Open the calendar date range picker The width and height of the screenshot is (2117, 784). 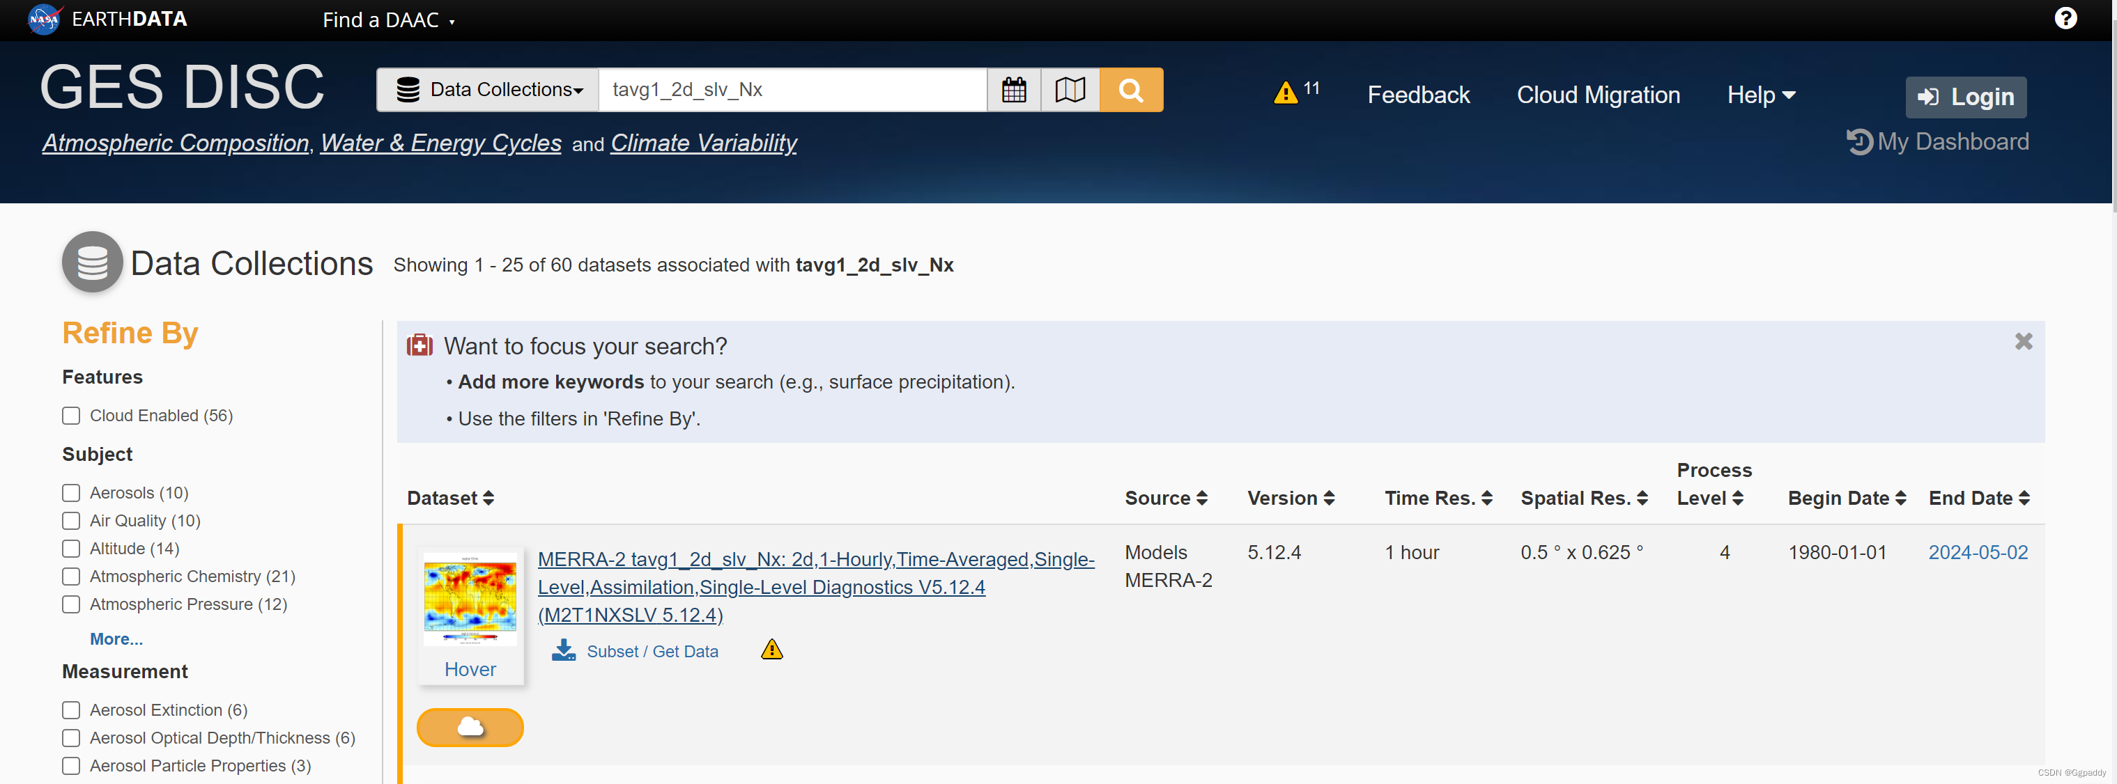1013,90
